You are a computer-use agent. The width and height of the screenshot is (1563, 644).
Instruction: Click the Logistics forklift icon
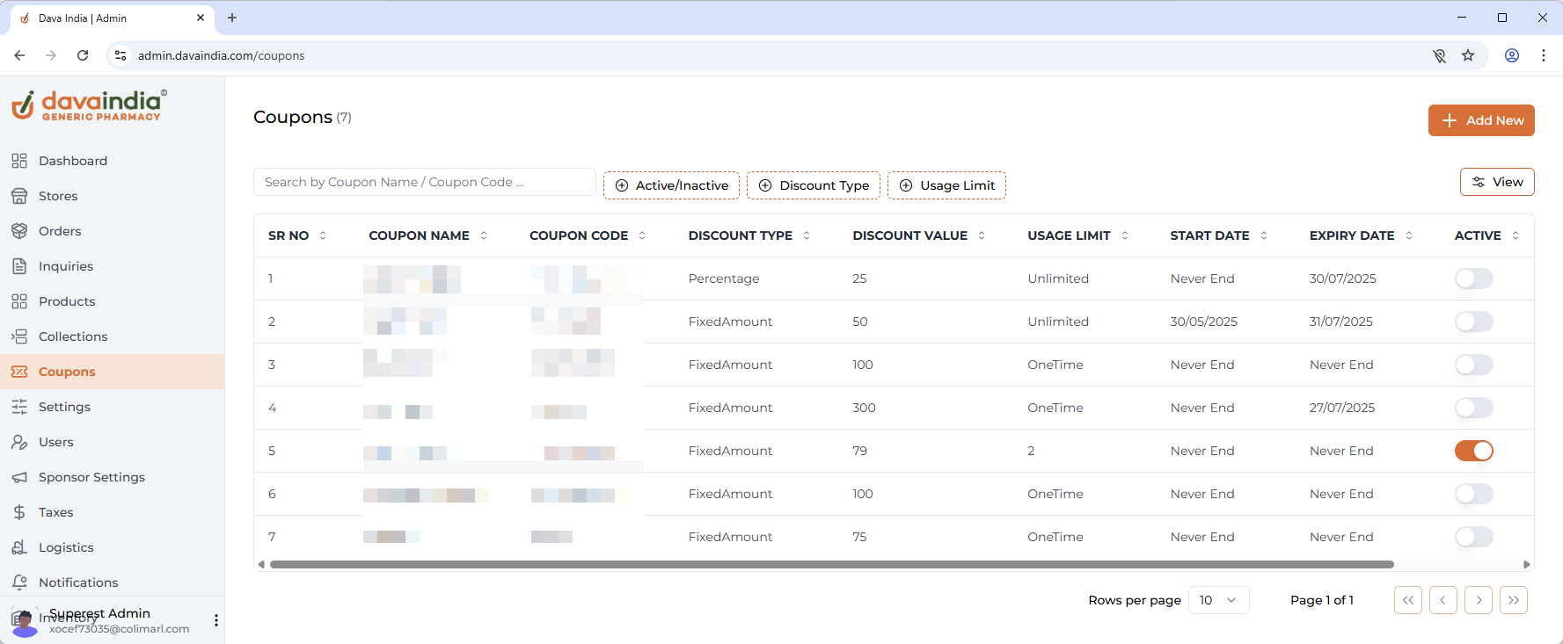tap(19, 547)
